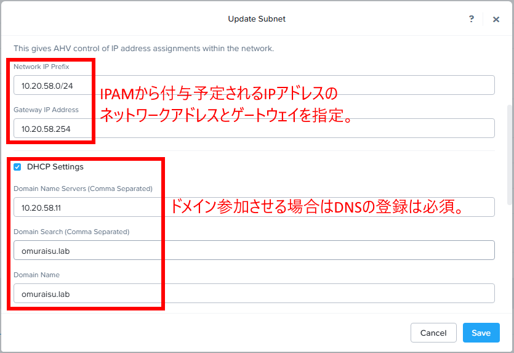514x353 pixels.
Task: Toggle the DHCP Settings checkbox
Action: click(x=17, y=167)
